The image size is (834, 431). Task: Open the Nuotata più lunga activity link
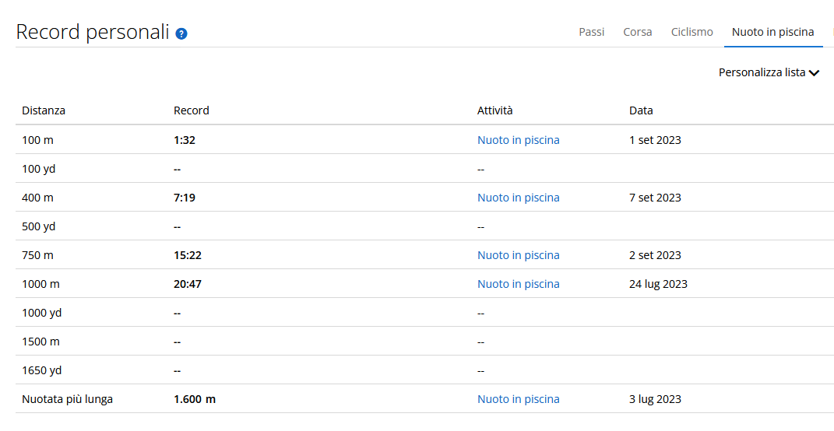click(518, 399)
